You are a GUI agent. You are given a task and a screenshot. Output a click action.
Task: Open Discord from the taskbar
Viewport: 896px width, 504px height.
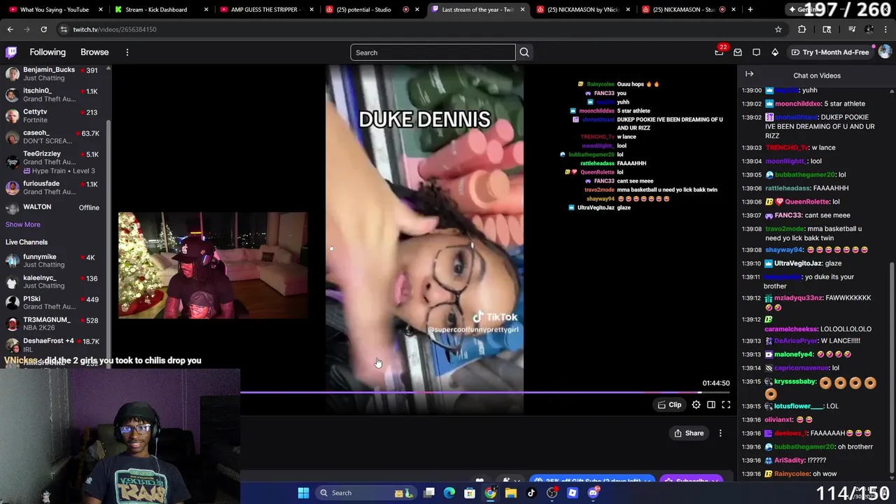[x=594, y=493]
